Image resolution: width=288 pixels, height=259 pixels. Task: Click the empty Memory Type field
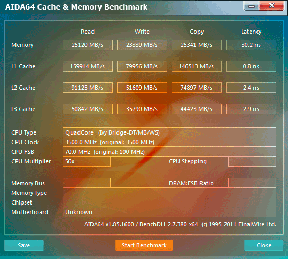169,193
